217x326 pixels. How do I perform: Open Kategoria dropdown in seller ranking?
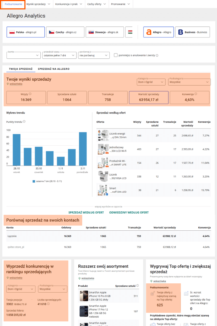click(x=21, y=289)
